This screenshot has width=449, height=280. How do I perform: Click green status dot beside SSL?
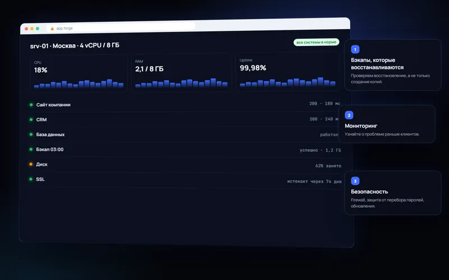coord(31,179)
